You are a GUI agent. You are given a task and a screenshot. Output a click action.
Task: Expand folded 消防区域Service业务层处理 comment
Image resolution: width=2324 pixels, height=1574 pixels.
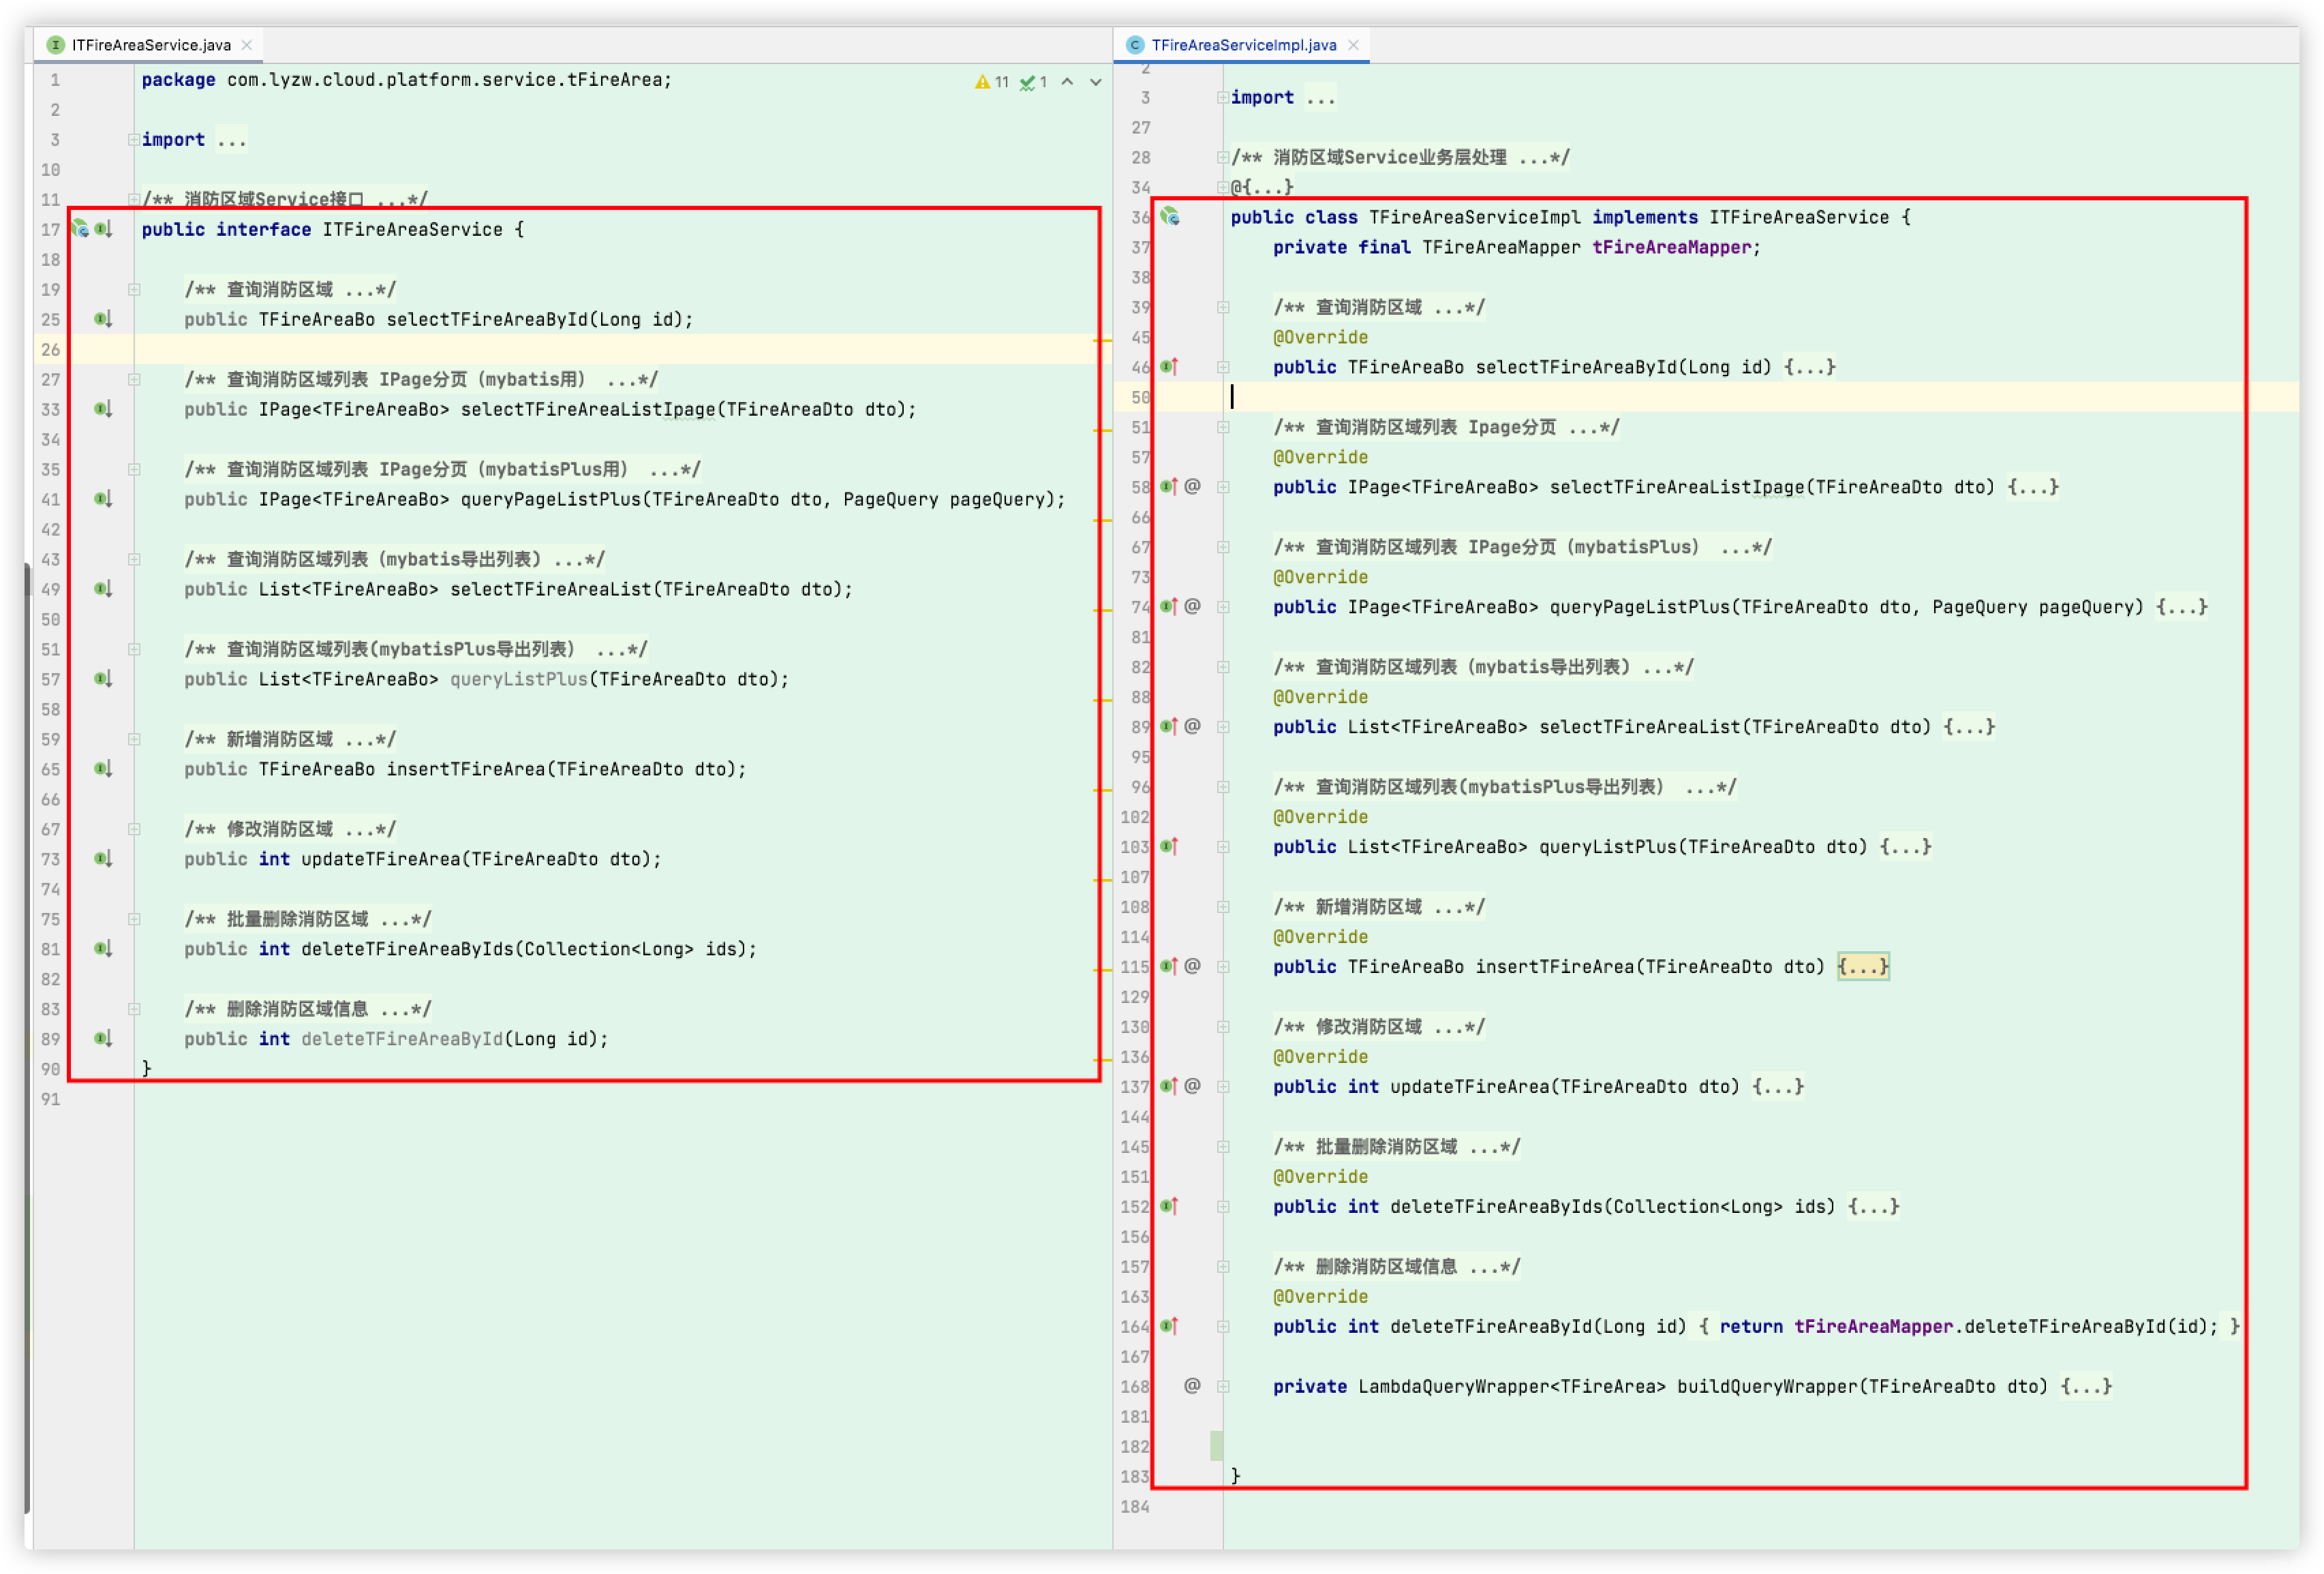pyautogui.click(x=1222, y=158)
